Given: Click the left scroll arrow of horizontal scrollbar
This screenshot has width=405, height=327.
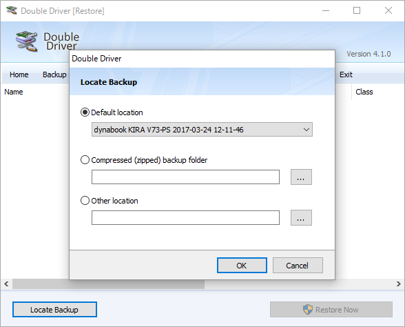Looking at the screenshot, I should [6, 284].
